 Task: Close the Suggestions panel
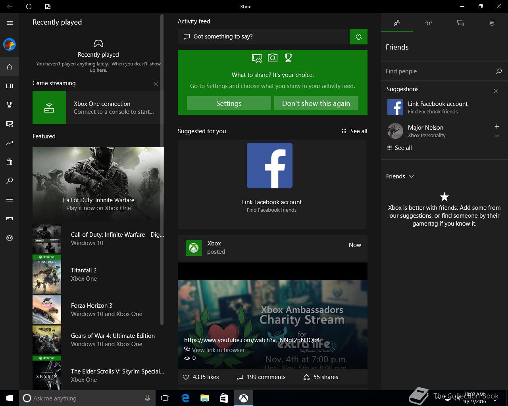[496, 91]
